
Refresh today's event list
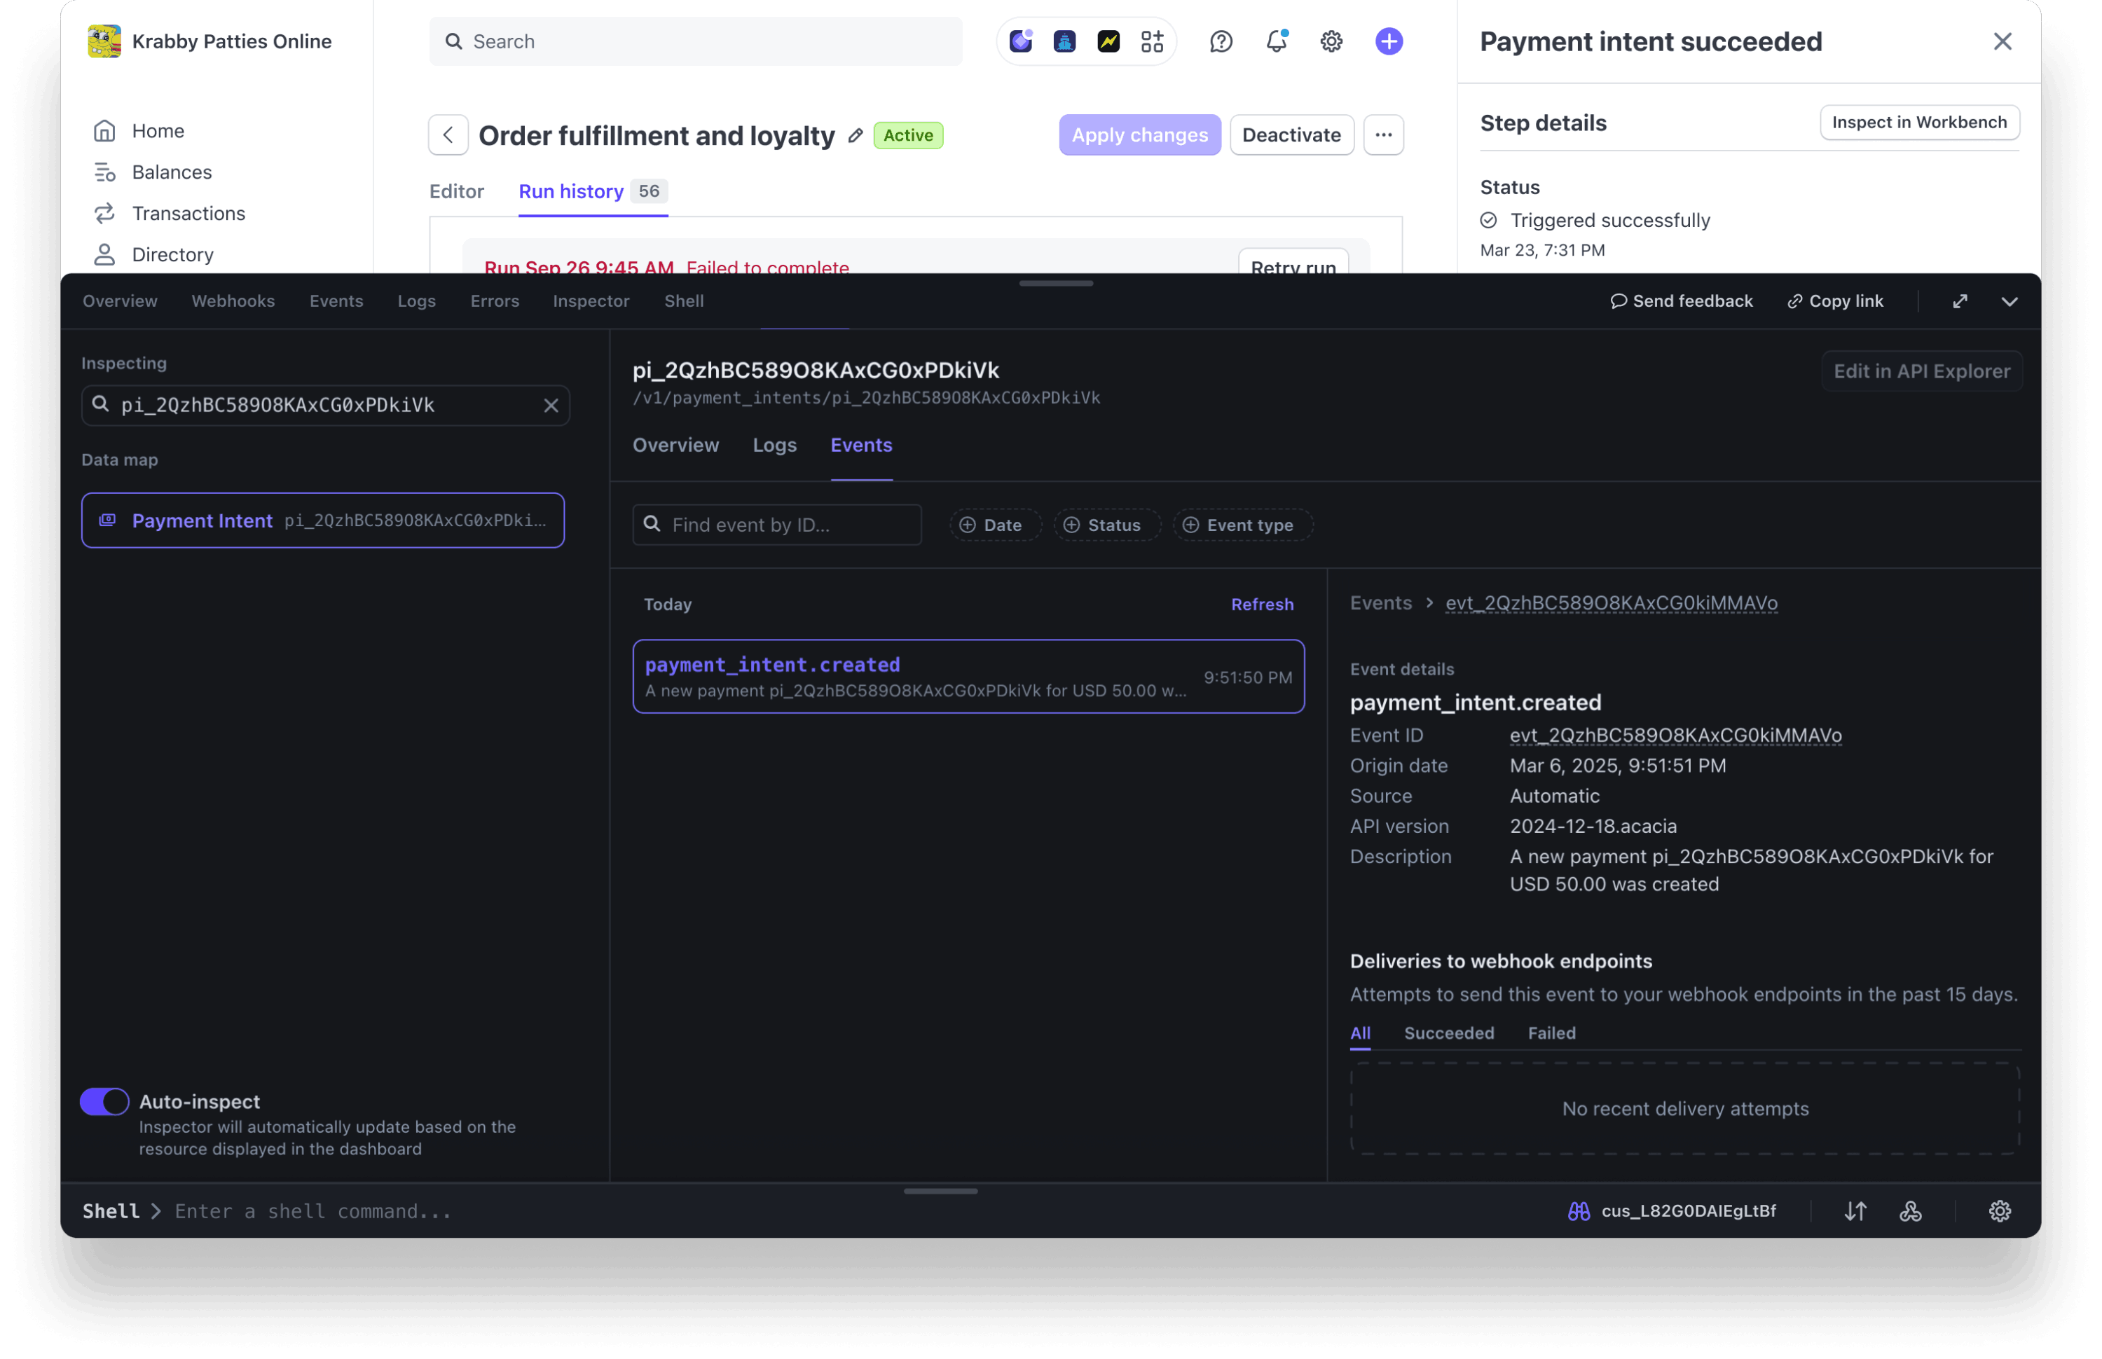click(1262, 605)
